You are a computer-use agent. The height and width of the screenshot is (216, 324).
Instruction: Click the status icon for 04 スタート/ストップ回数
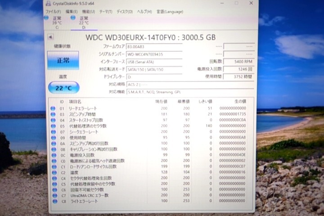(x=53, y=120)
